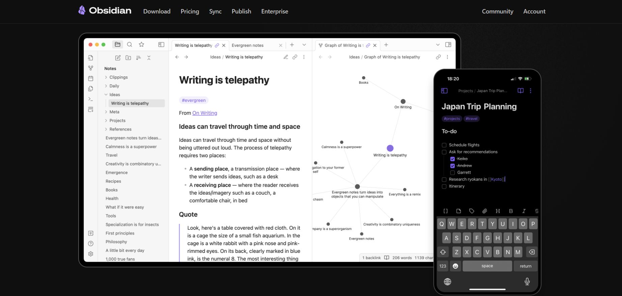
Task: Tap the microphone icon on phone keyboard
Action: point(527,282)
